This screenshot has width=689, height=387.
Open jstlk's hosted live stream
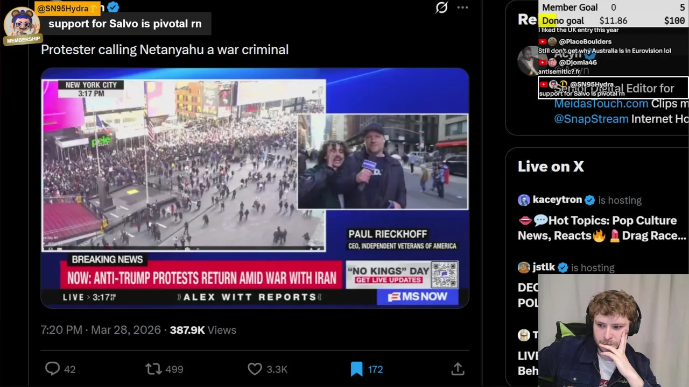tap(544, 267)
